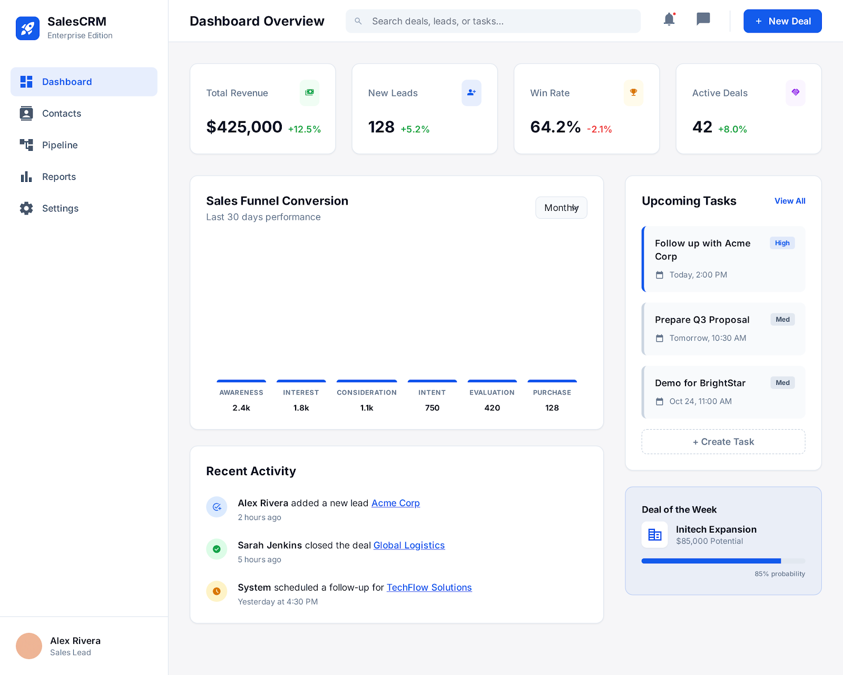Open the Monthly period dropdown
Image resolution: width=843 pixels, height=675 pixels.
click(561, 207)
